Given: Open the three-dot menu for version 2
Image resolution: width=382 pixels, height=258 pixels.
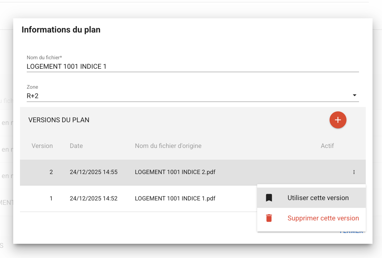Looking at the screenshot, I should [354, 172].
